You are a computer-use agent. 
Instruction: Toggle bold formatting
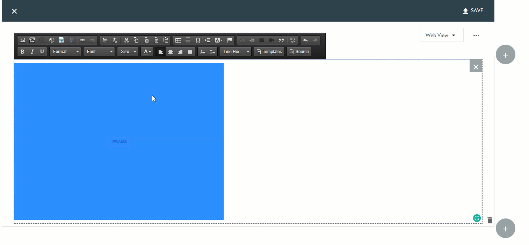tap(22, 52)
